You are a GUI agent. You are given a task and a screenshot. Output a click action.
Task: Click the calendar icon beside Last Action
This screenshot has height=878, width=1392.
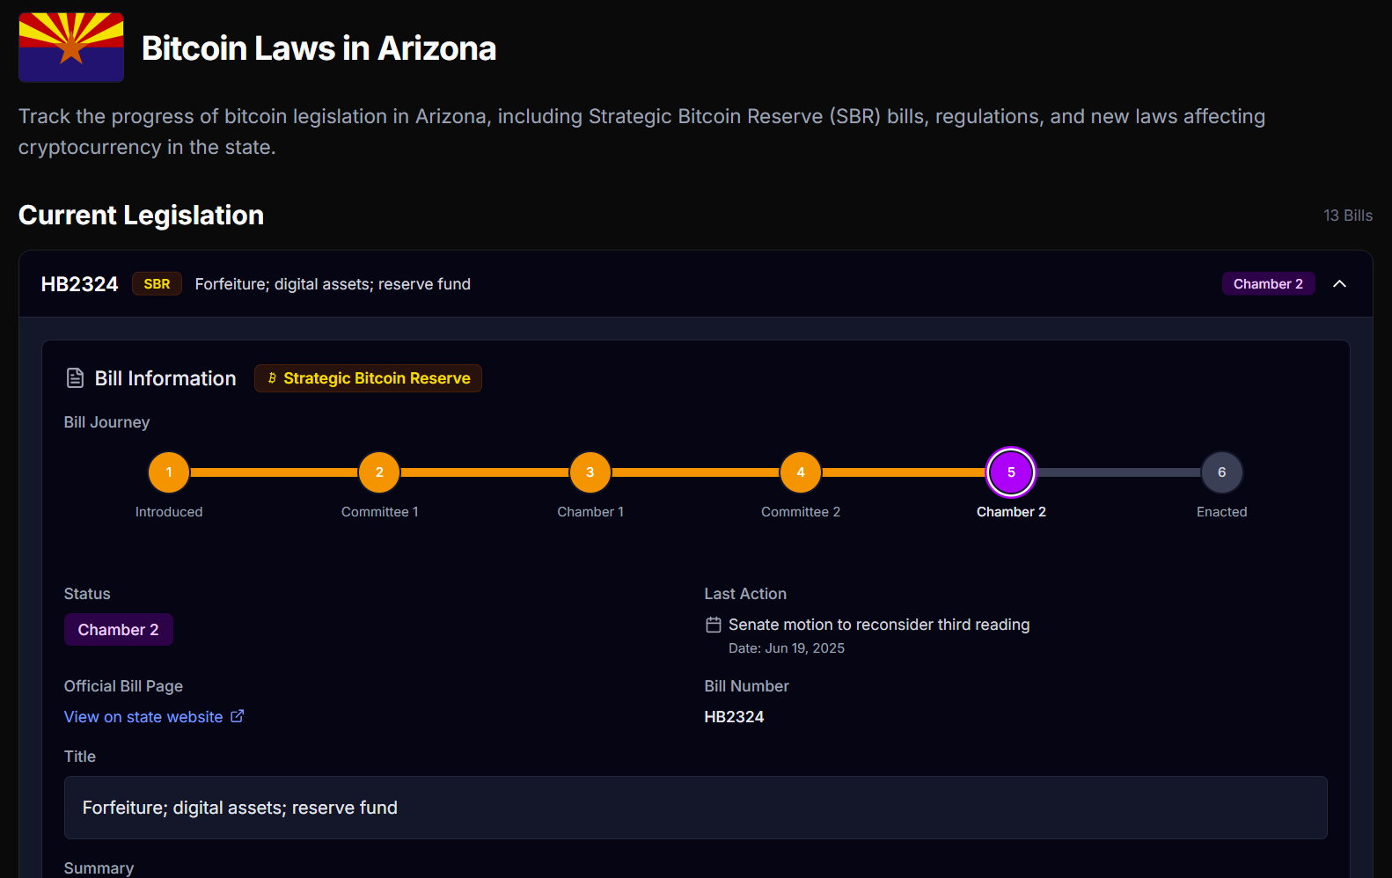point(714,625)
